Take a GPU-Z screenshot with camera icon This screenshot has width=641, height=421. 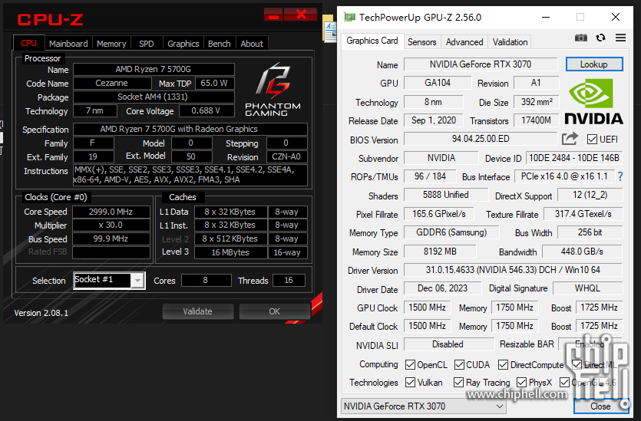coord(580,38)
